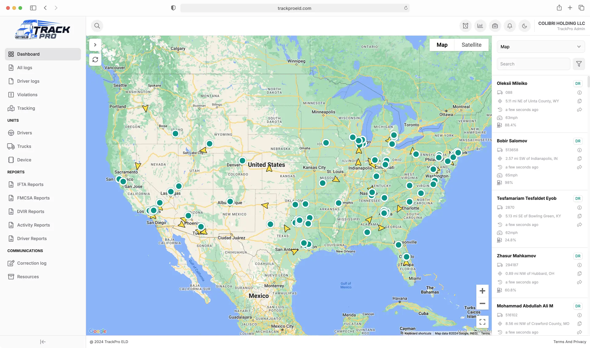590x348 pixels.
Task: Zoom in on the map
Action: tap(482, 291)
